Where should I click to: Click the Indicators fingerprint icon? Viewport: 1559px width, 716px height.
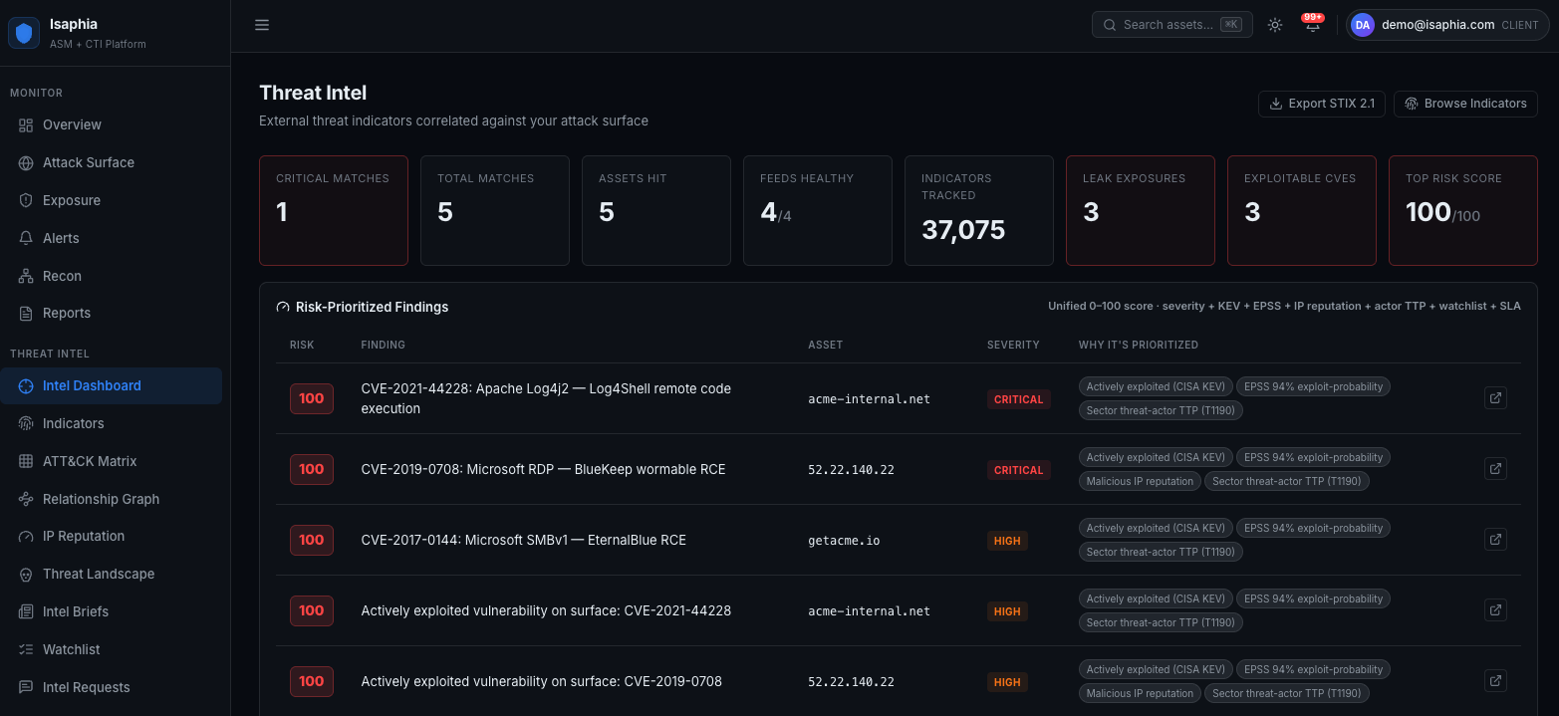click(x=26, y=423)
